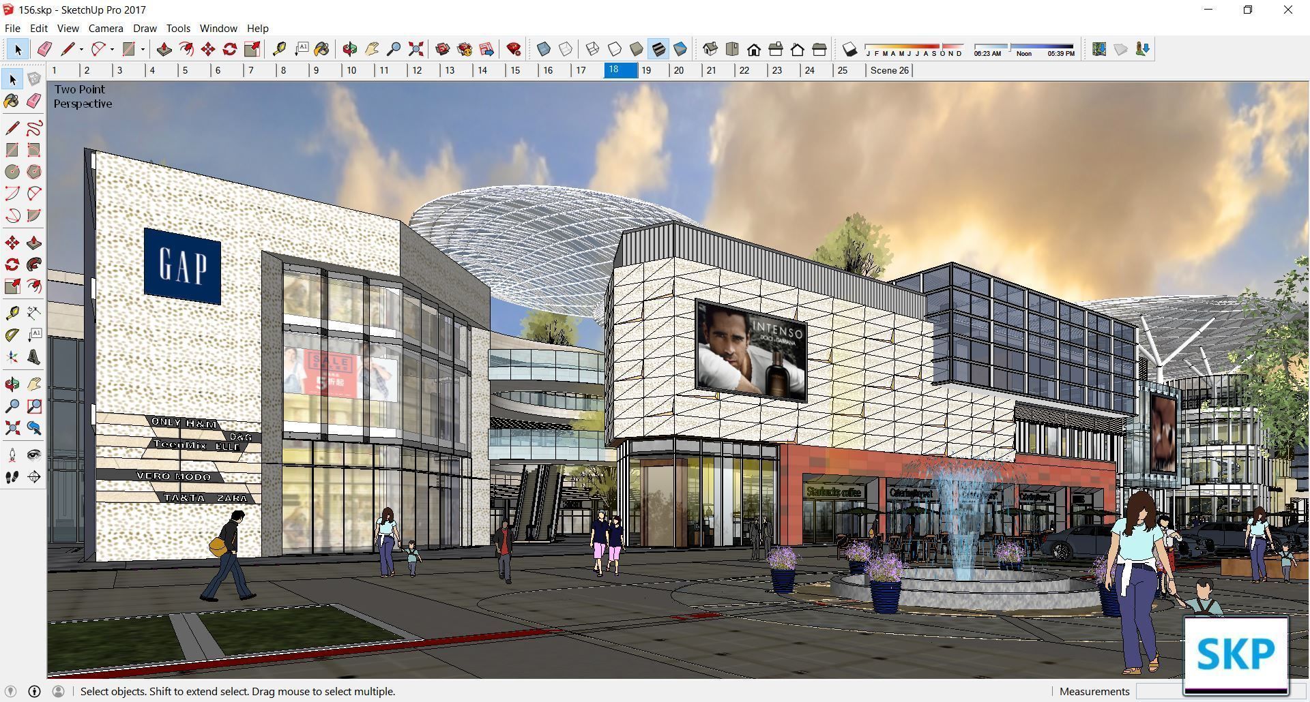
Task: Switch to scene tab 12
Action: pos(423,70)
